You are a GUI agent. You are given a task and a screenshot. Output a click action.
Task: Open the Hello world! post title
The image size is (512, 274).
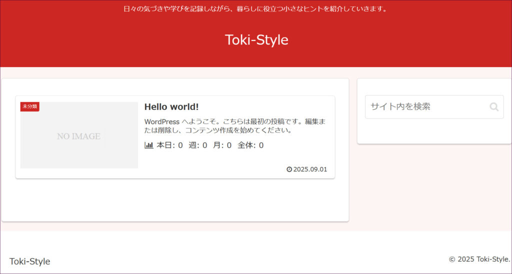coord(171,107)
